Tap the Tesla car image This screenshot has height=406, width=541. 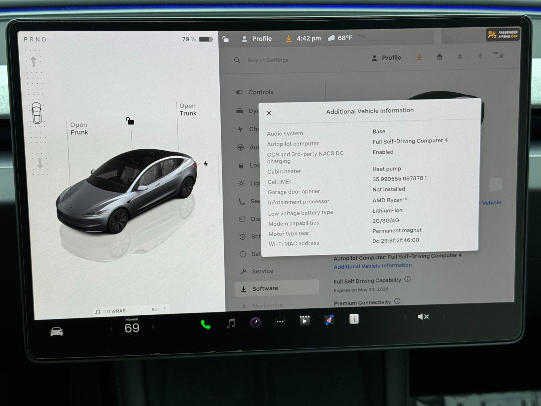coord(127,191)
